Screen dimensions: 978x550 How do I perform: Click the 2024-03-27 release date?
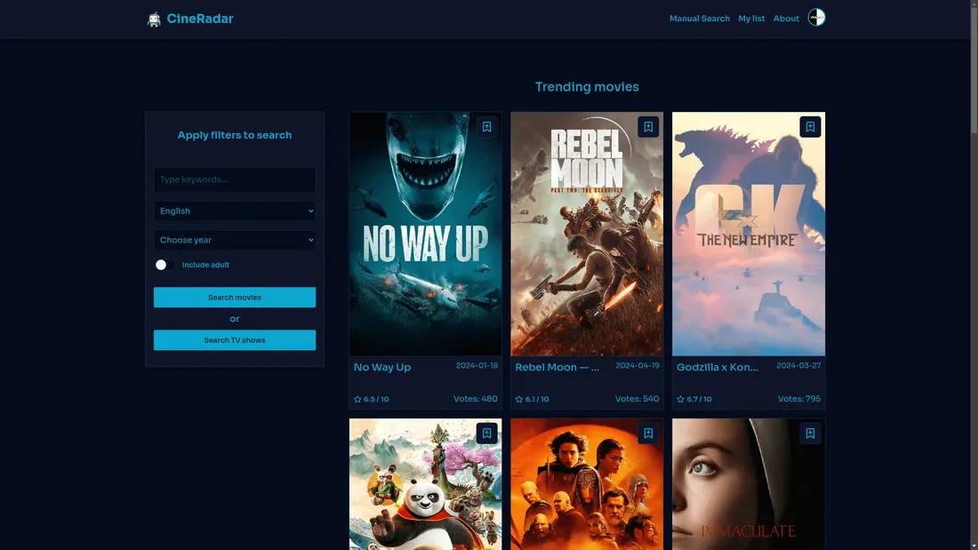(x=798, y=366)
